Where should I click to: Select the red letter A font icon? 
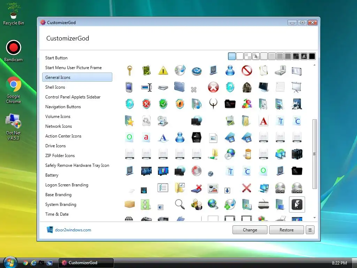click(x=264, y=121)
